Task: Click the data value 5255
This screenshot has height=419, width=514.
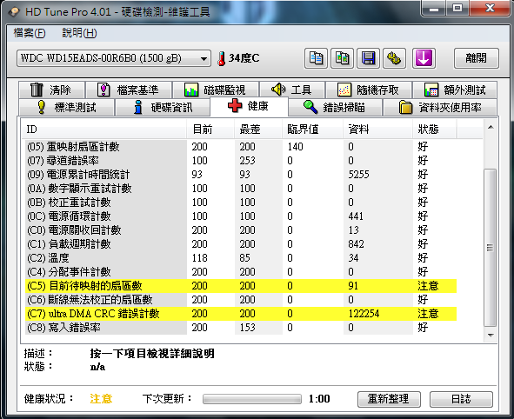Action: coord(358,175)
